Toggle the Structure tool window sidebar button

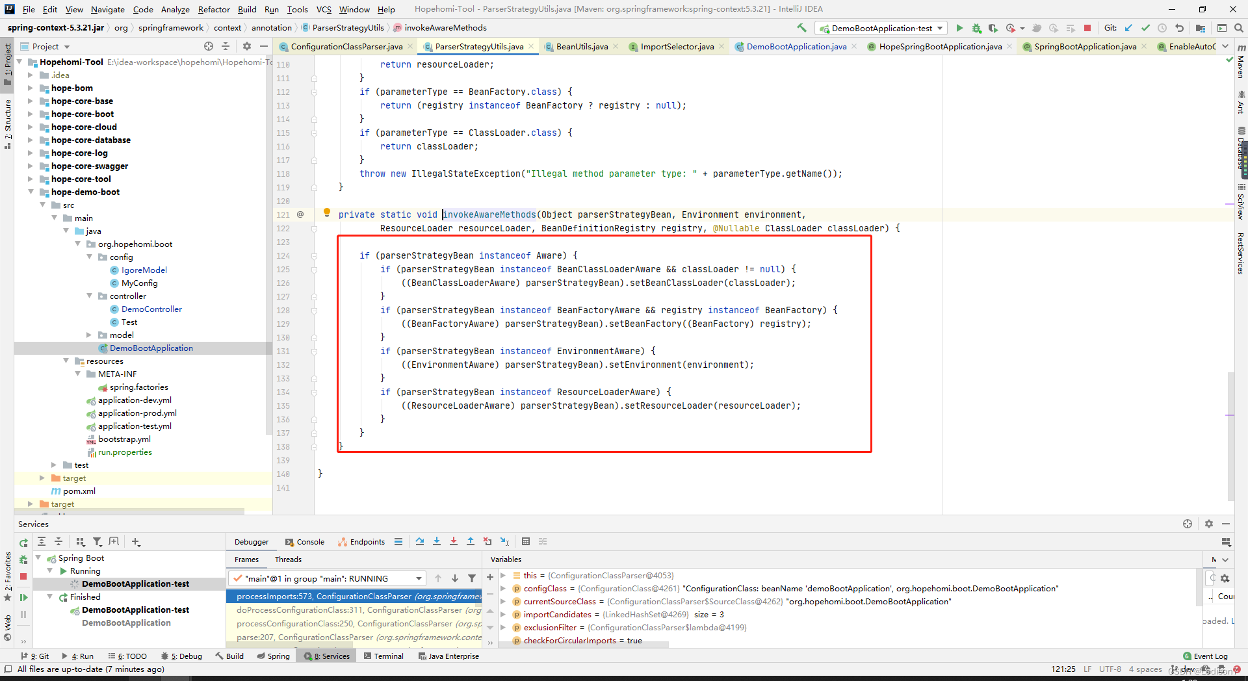[x=8, y=123]
